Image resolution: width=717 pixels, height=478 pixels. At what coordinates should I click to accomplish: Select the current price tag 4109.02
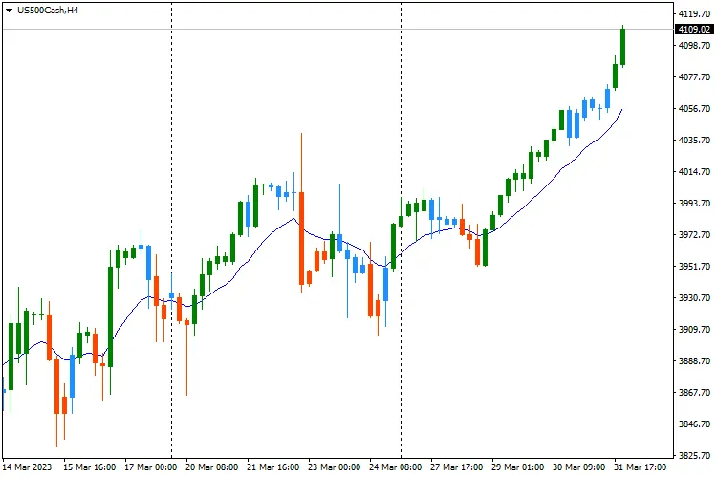(x=693, y=30)
